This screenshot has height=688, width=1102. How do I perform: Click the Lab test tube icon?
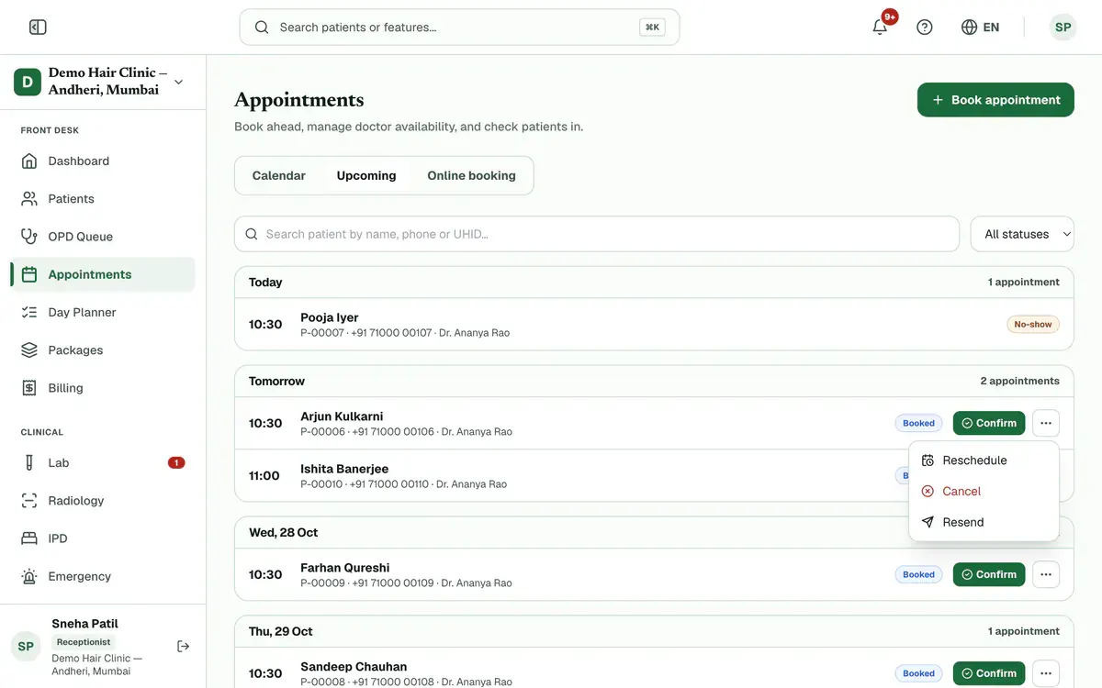tap(29, 463)
